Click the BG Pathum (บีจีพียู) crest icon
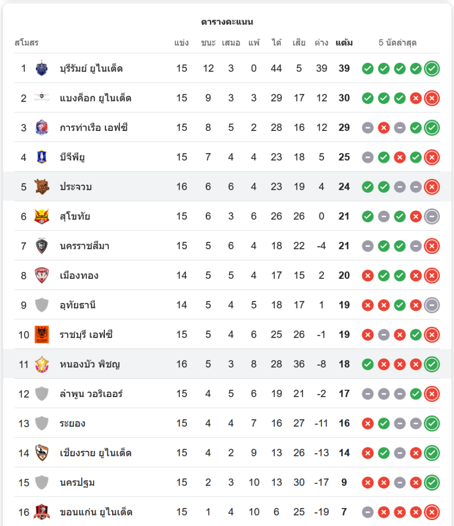The height and width of the screenshot is (526, 454). tap(42, 157)
